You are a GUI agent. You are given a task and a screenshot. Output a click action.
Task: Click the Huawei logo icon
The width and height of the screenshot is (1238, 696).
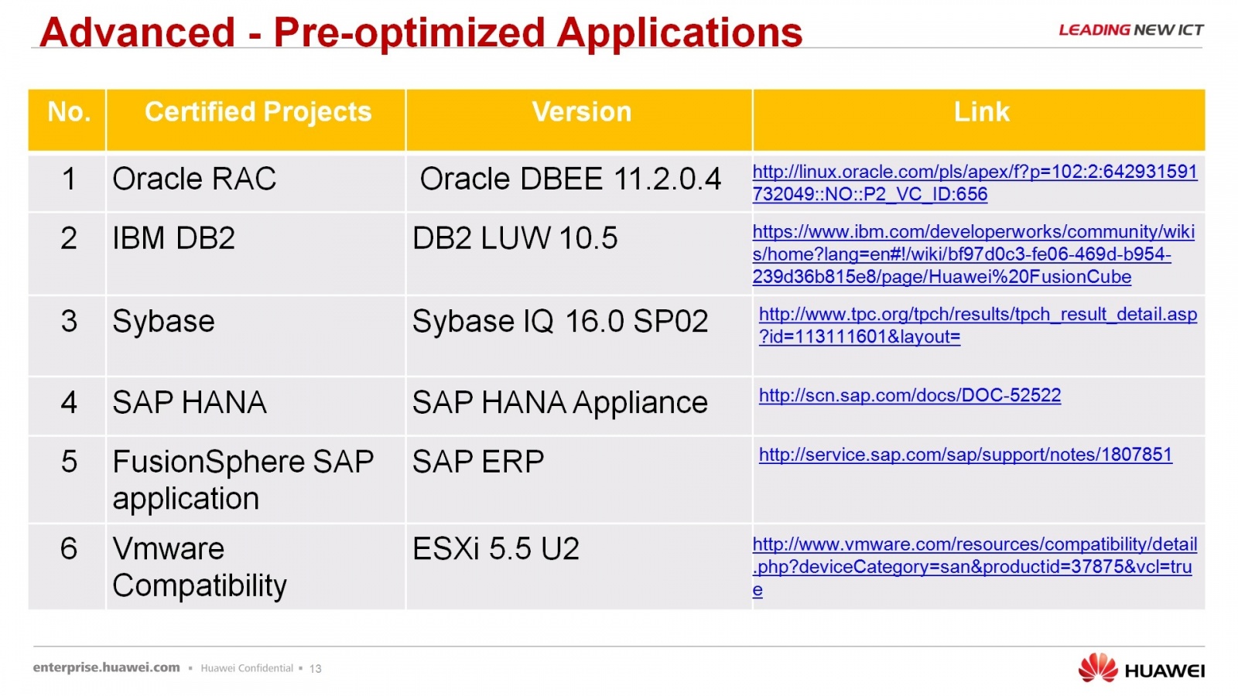click(1098, 668)
